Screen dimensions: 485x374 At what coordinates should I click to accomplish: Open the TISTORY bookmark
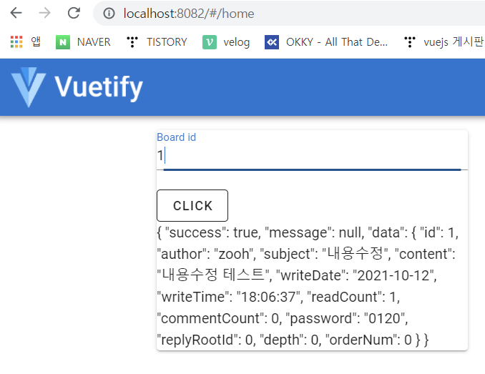point(157,42)
